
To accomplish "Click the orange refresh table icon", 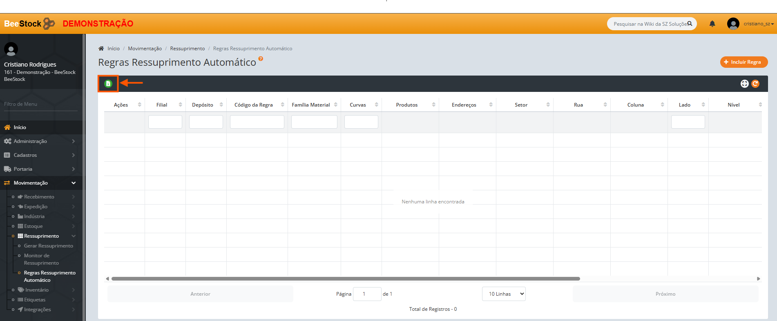I will click(755, 84).
